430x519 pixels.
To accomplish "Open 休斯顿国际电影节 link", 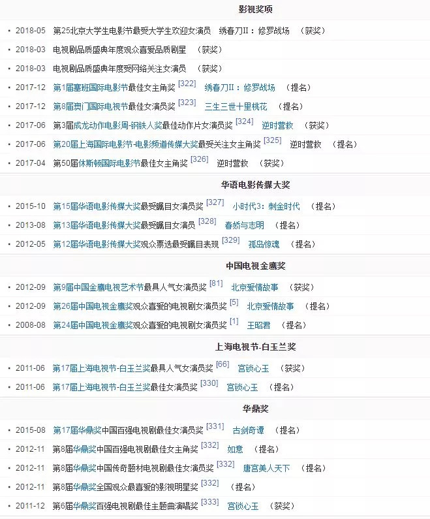I will (110, 163).
